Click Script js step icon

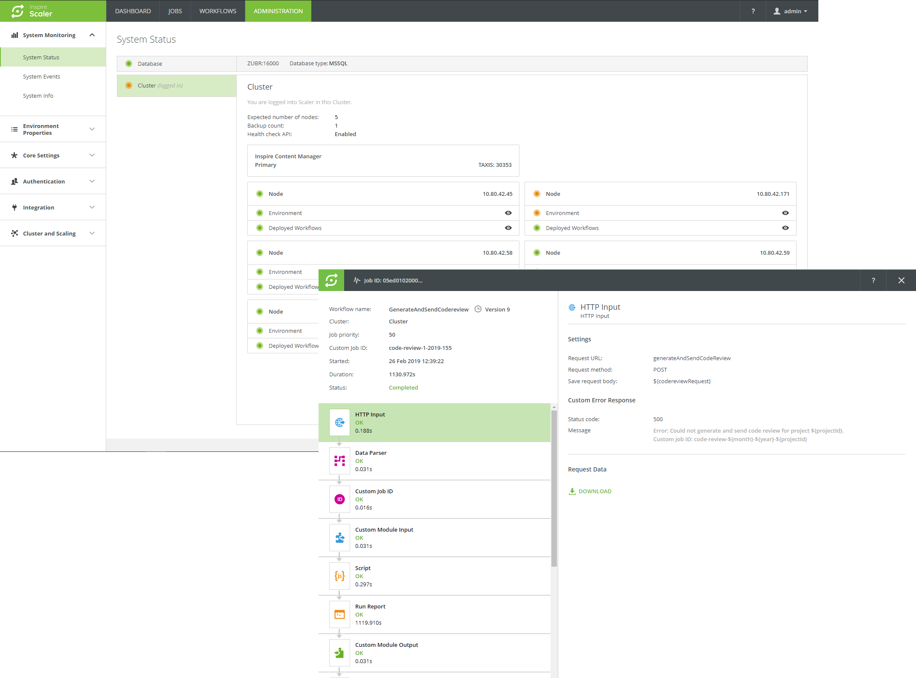pyautogui.click(x=339, y=576)
